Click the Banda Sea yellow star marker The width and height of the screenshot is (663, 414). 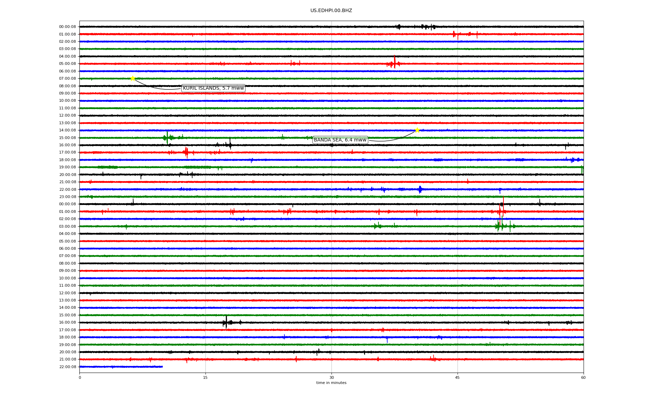point(417,130)
